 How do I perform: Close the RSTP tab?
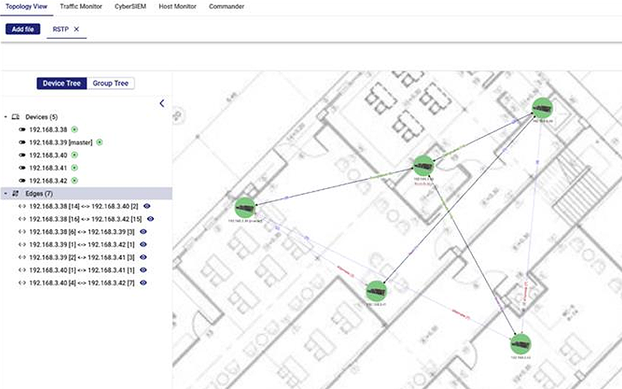pos(76,29)
